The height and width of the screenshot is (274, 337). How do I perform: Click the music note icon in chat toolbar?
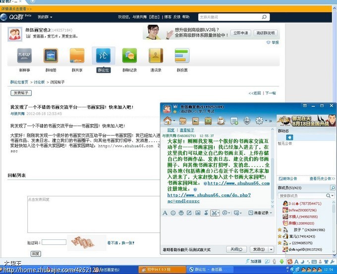[206, 213]
